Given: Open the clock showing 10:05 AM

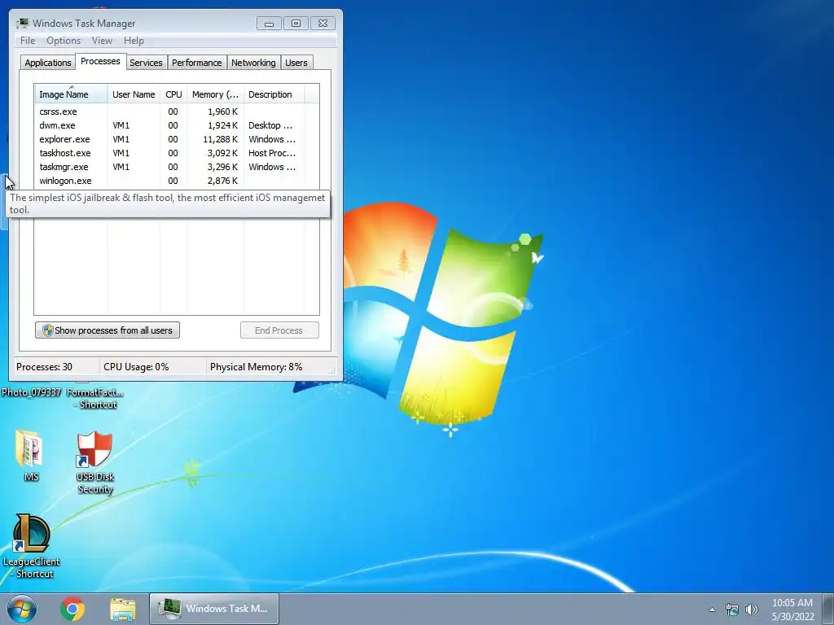Looking at the screenshot, I should coord(792,609).
